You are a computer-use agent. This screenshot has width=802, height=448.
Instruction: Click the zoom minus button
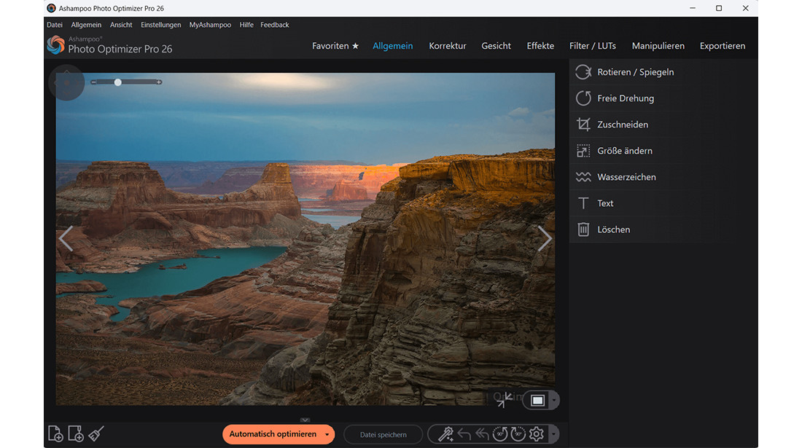coord(93,82)
